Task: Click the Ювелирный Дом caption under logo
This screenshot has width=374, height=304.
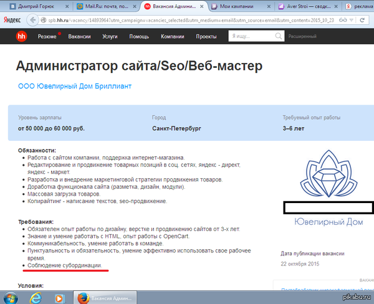Action: [328, 222]
